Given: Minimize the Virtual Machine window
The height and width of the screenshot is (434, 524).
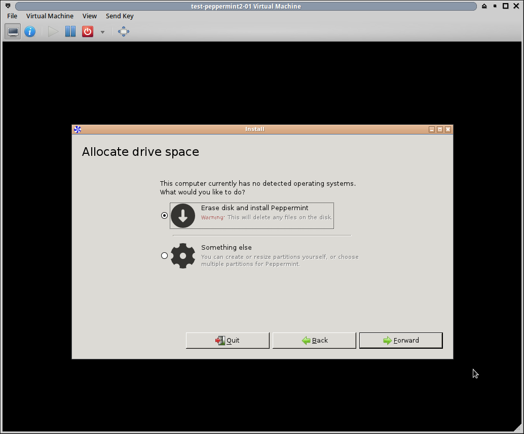Looking at the screenshot, I should [495, 6].
